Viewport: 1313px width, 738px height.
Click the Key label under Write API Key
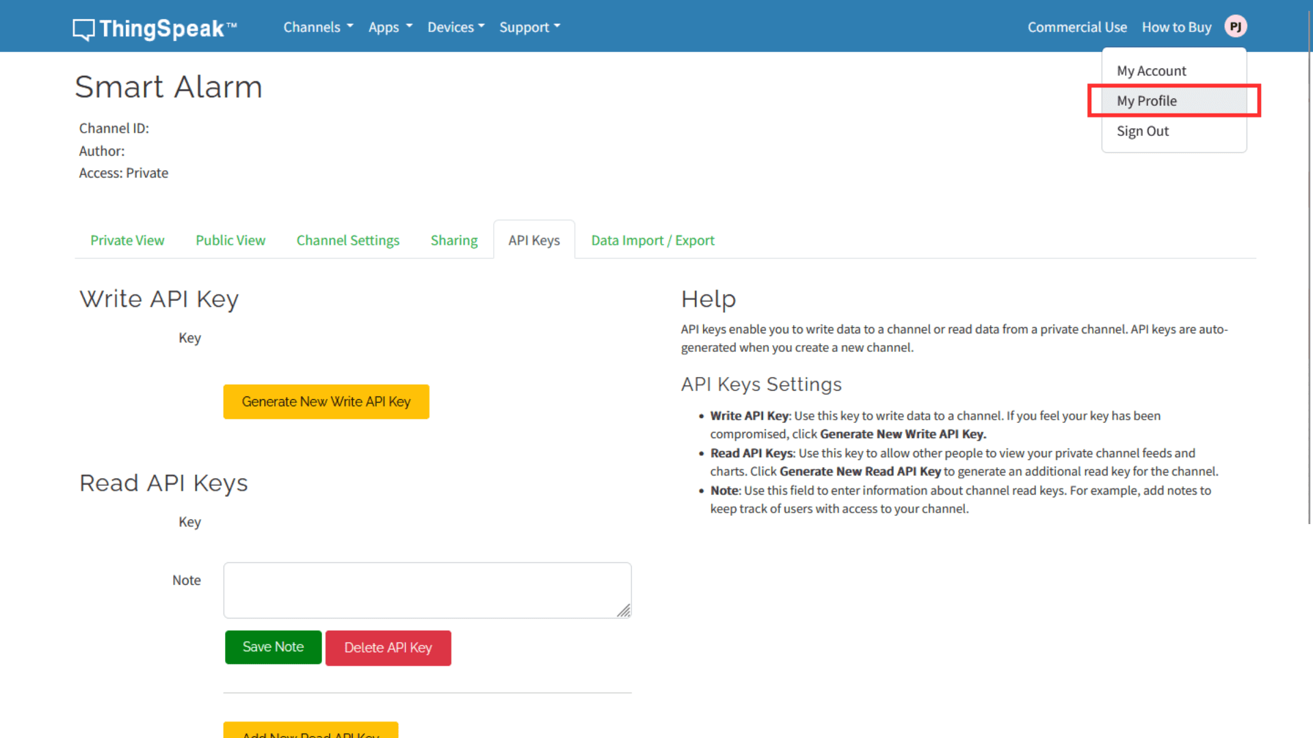189,338
